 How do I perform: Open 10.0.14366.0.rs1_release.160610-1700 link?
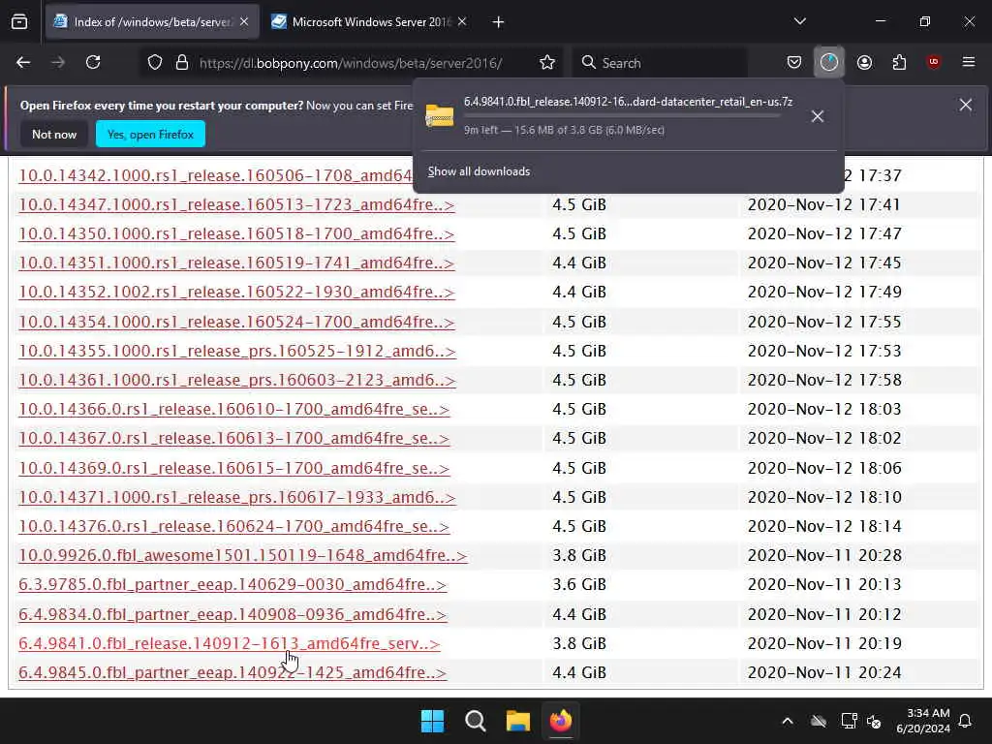234,409
